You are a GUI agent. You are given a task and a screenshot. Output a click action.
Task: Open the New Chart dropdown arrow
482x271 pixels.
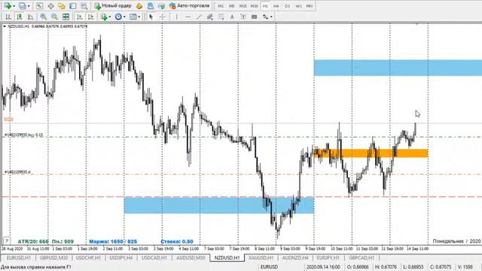point(14,6)
